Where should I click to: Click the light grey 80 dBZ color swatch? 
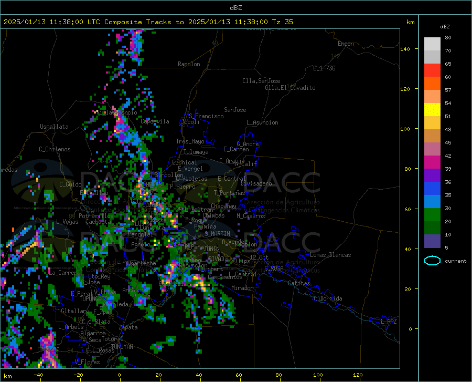coord(432,44)
